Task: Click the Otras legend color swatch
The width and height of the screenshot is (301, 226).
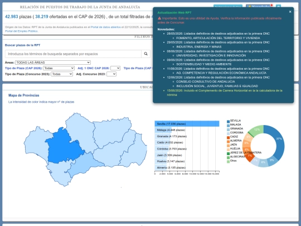Action: (228, 161)
